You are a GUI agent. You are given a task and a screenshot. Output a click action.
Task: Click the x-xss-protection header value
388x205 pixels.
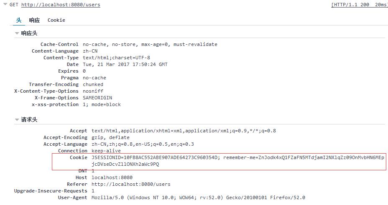pos(102,104)
